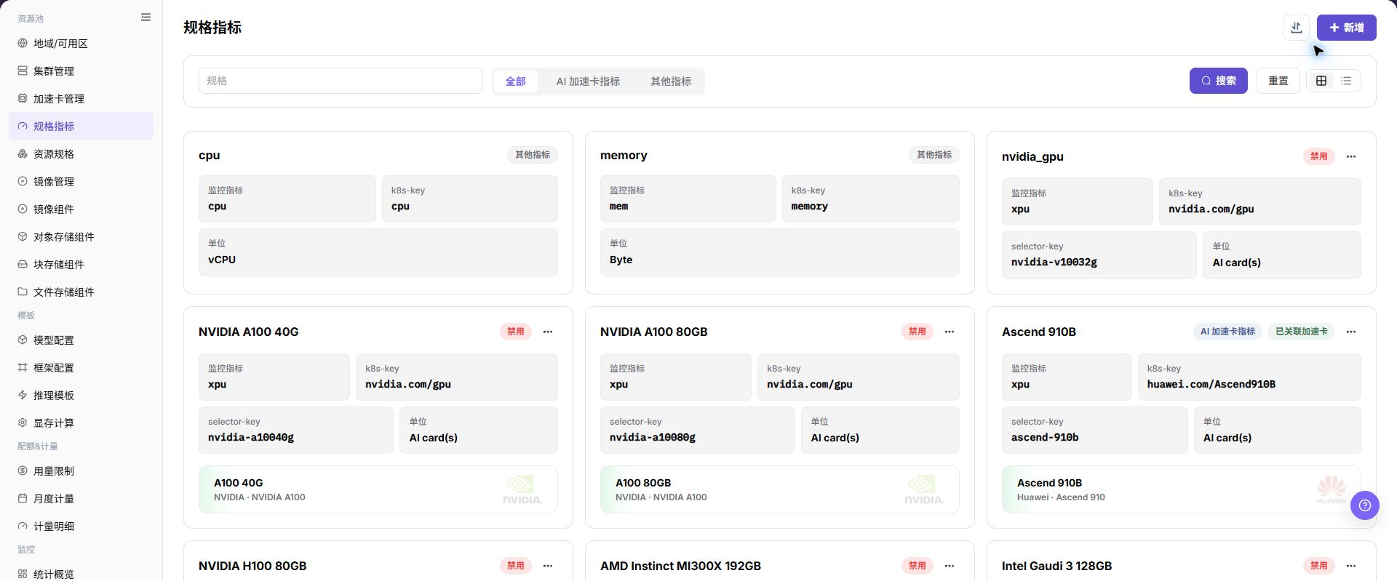Open more options for NVIDIA A100 40G

[x=548, y=332]
